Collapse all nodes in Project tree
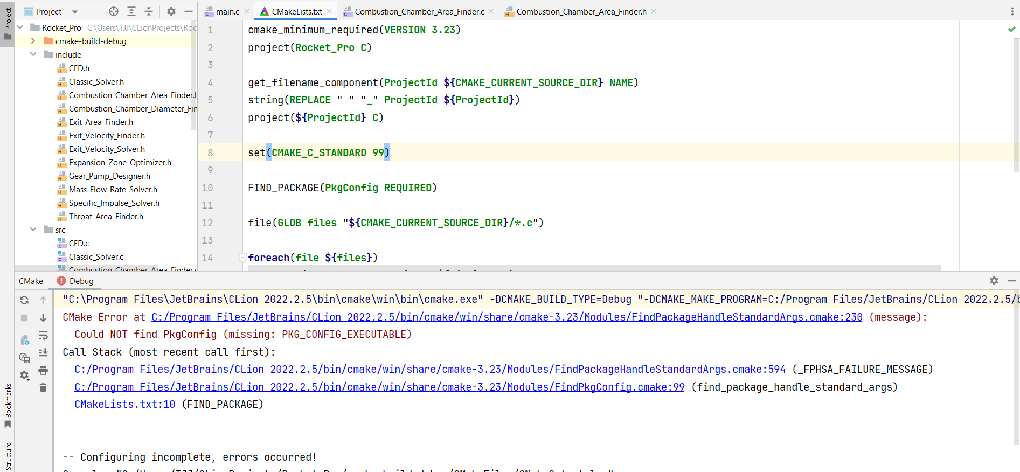The width and height of the screenshot is (1020, 472). 149,11
